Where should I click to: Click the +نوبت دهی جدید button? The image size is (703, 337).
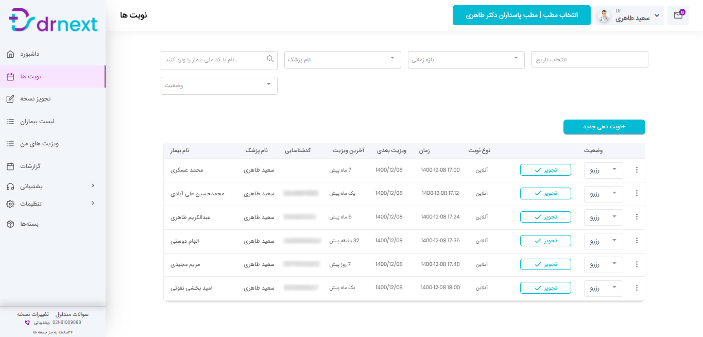[604, 127]
